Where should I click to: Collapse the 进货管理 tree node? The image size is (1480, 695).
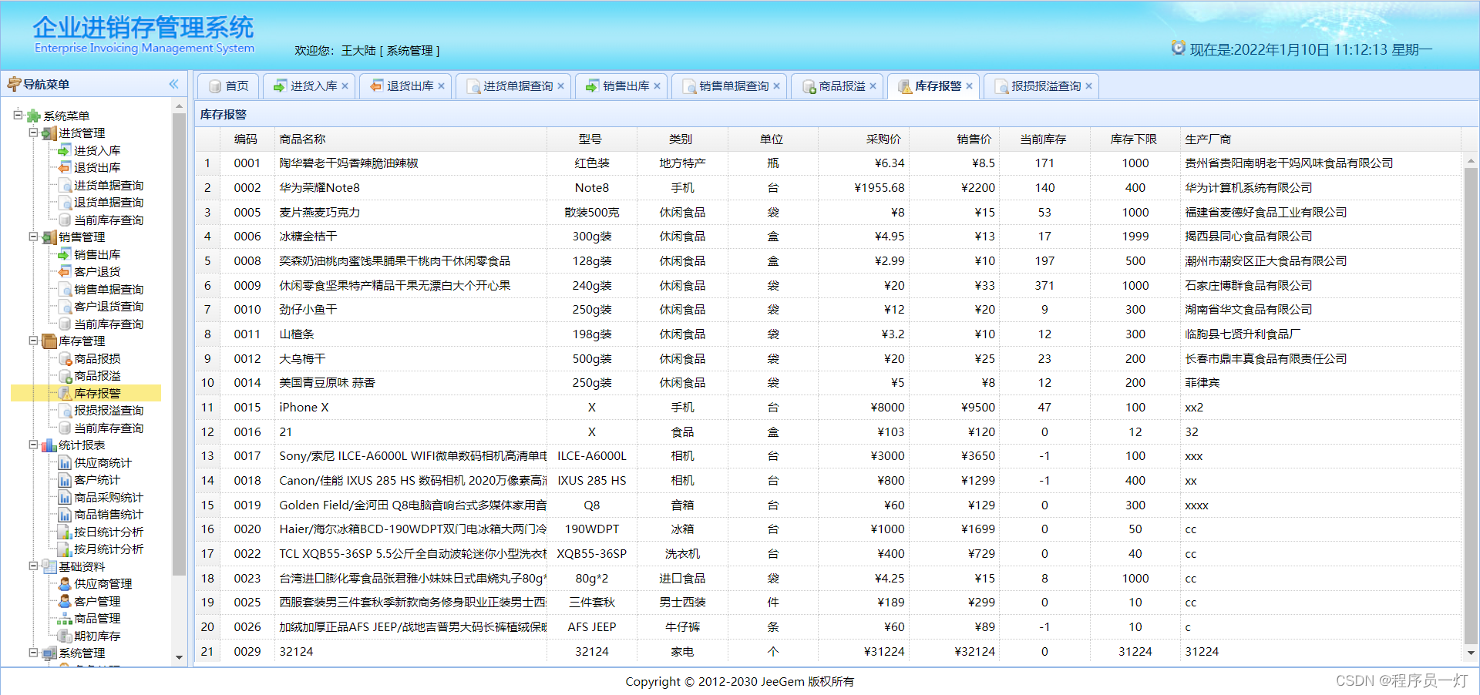click(x=33, y=133)
